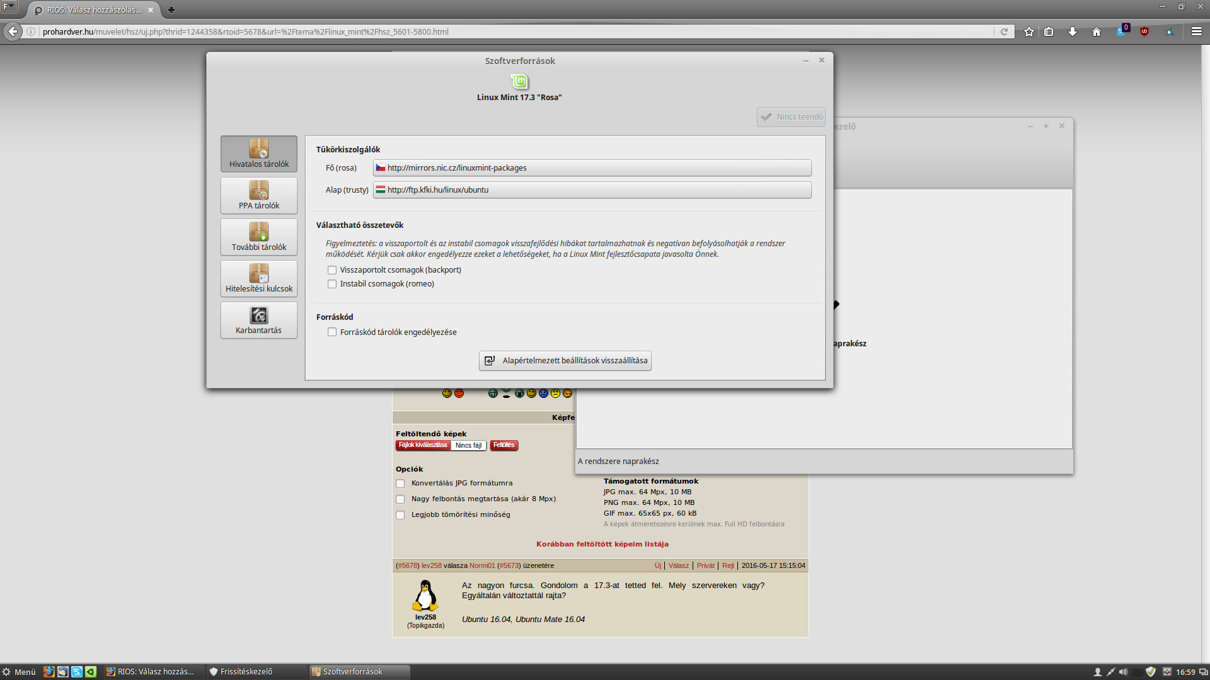Switch to Szoftverforrások window in taskbar
Image resolution: width=1210 pixels, height=680 pixels.
[x=359, y=672]
